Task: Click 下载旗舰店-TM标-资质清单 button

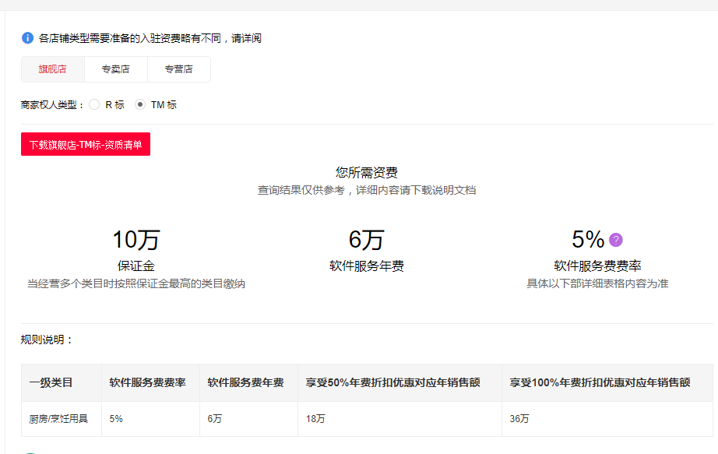Action: click(x=86, y=144)
